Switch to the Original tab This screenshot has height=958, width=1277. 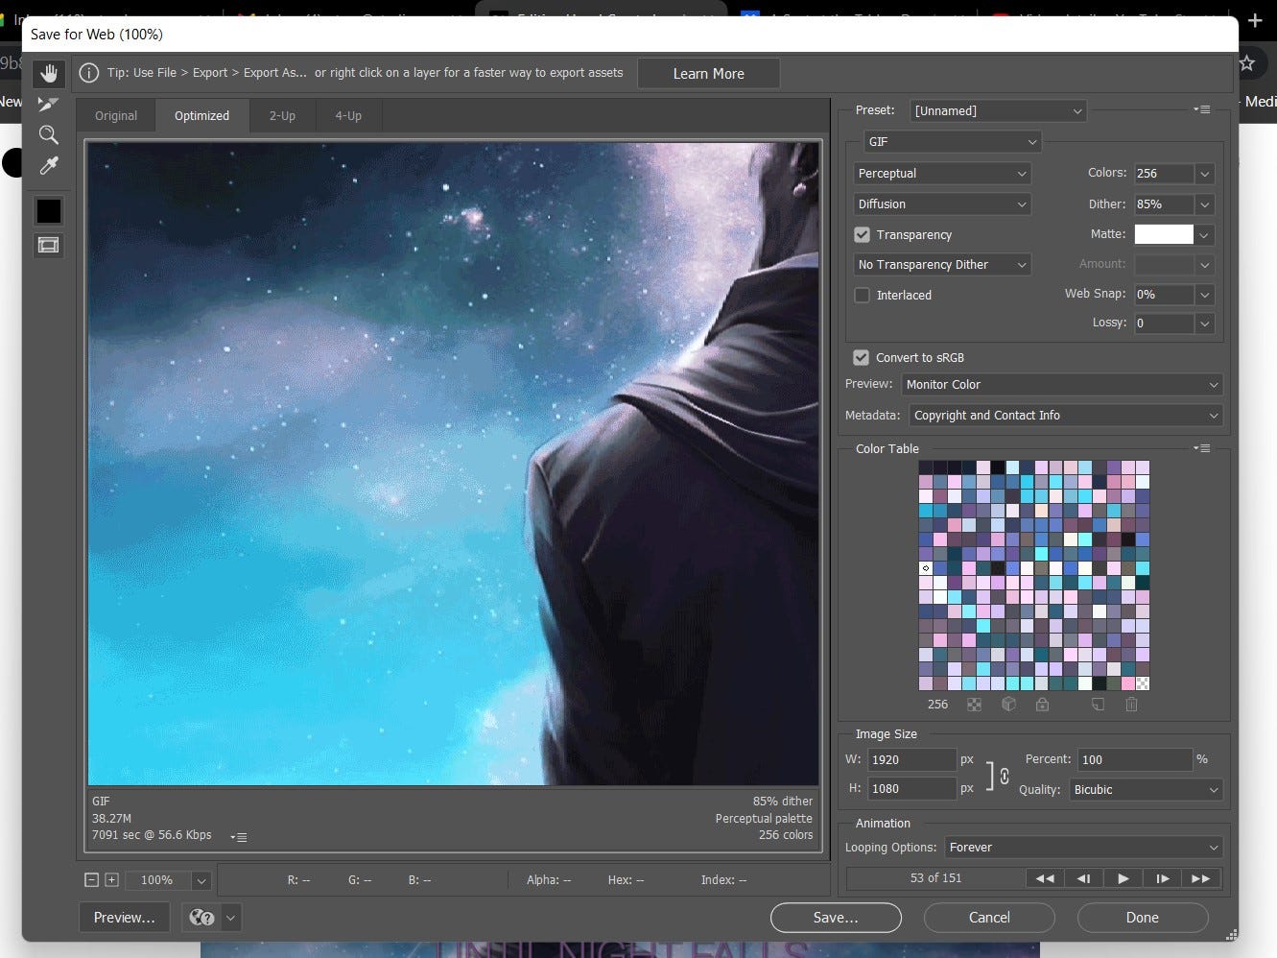point(116,115)
